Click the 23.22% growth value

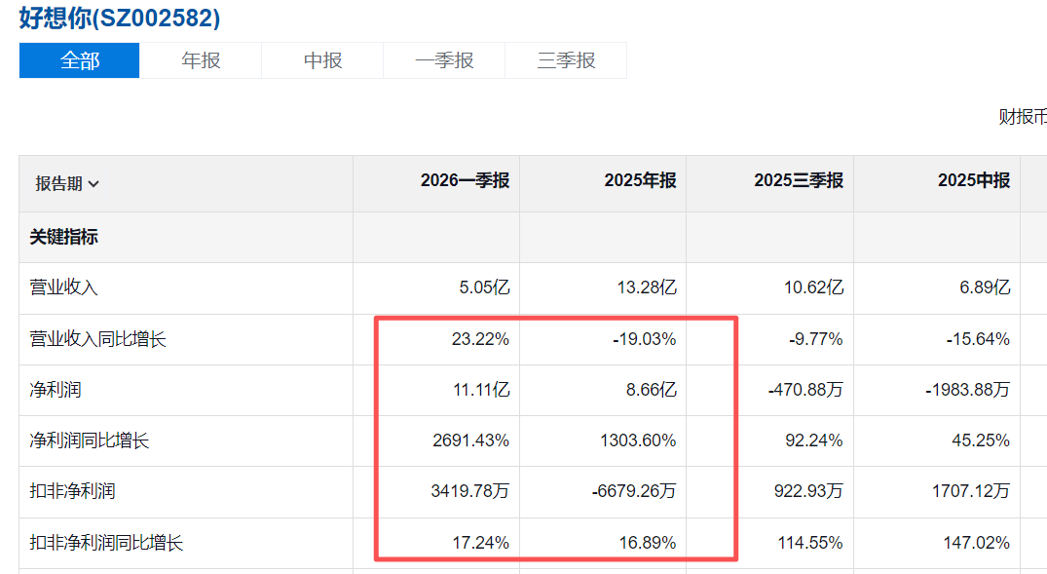[480, 339]
